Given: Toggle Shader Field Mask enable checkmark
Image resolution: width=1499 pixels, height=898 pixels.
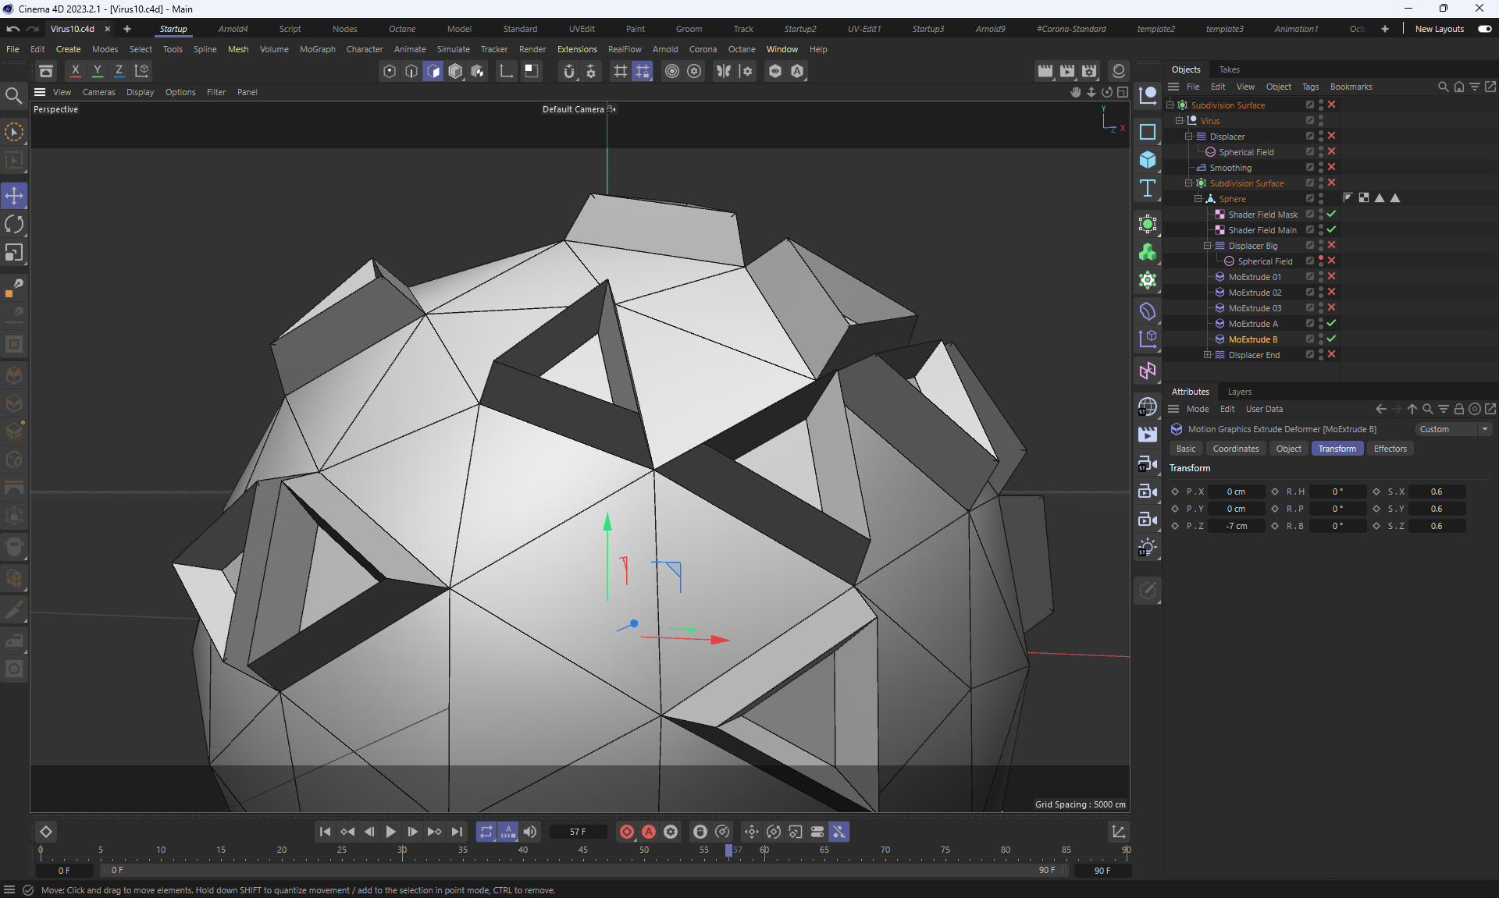Looking at the screenshot, I should click(x=1331, y=214).
